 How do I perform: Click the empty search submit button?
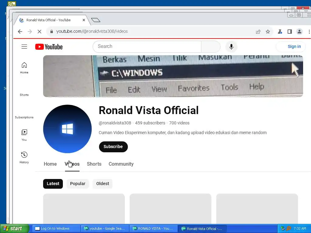click(x=211, y=47)
